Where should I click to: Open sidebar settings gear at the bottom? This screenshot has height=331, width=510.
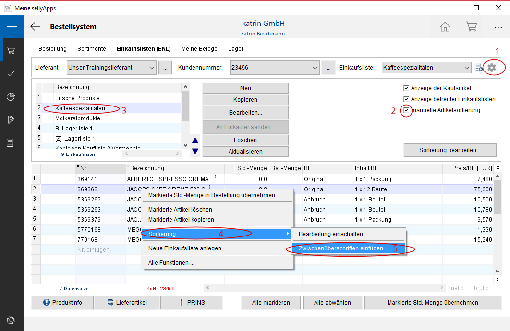(x=12, y=320)
